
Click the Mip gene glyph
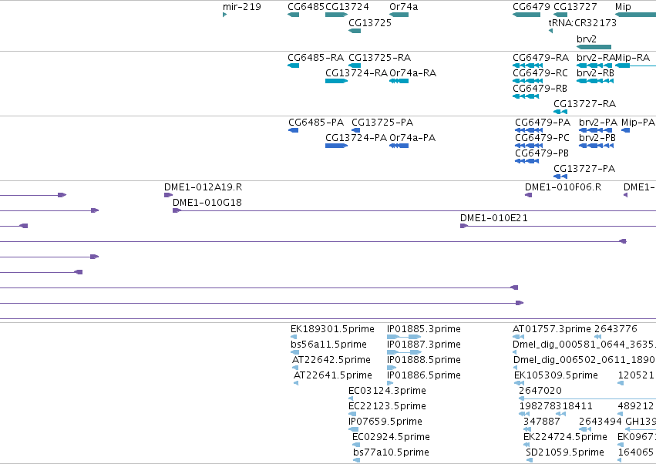coord(635,15)
